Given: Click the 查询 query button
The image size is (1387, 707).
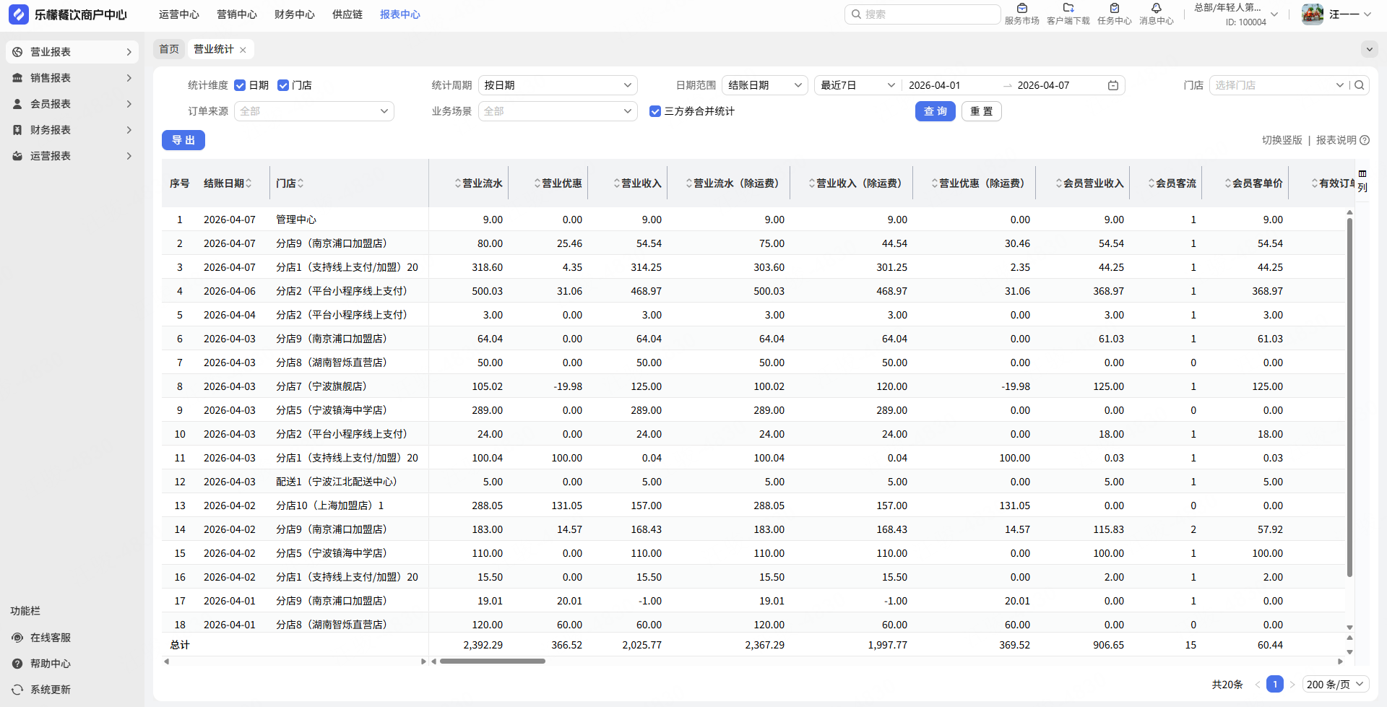Looking at the screenshot, I should [x=935, y=111].
